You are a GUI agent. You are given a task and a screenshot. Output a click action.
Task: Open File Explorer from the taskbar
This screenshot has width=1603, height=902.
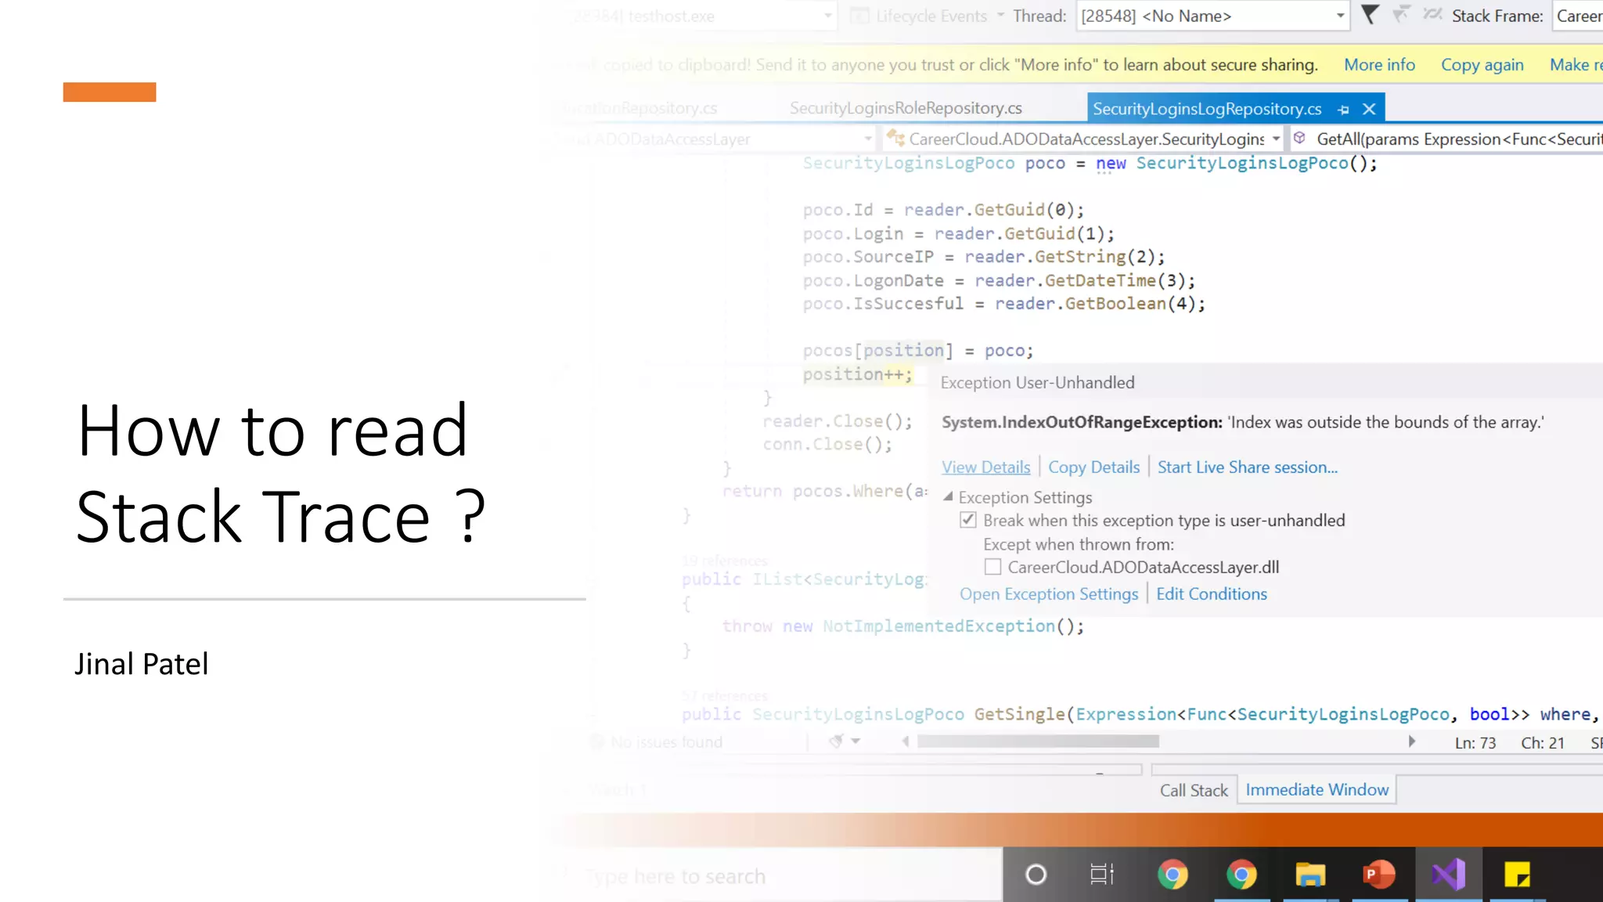coord(1310,875)
